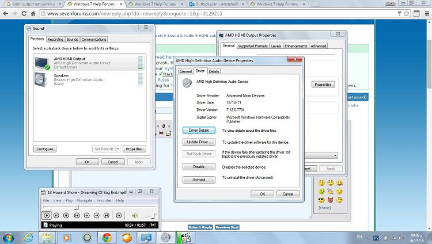The height and width of the screenshot is (244, 432).
Task: Open Enhancements tab in HDMI Output Properties
Action: (295, 46)
